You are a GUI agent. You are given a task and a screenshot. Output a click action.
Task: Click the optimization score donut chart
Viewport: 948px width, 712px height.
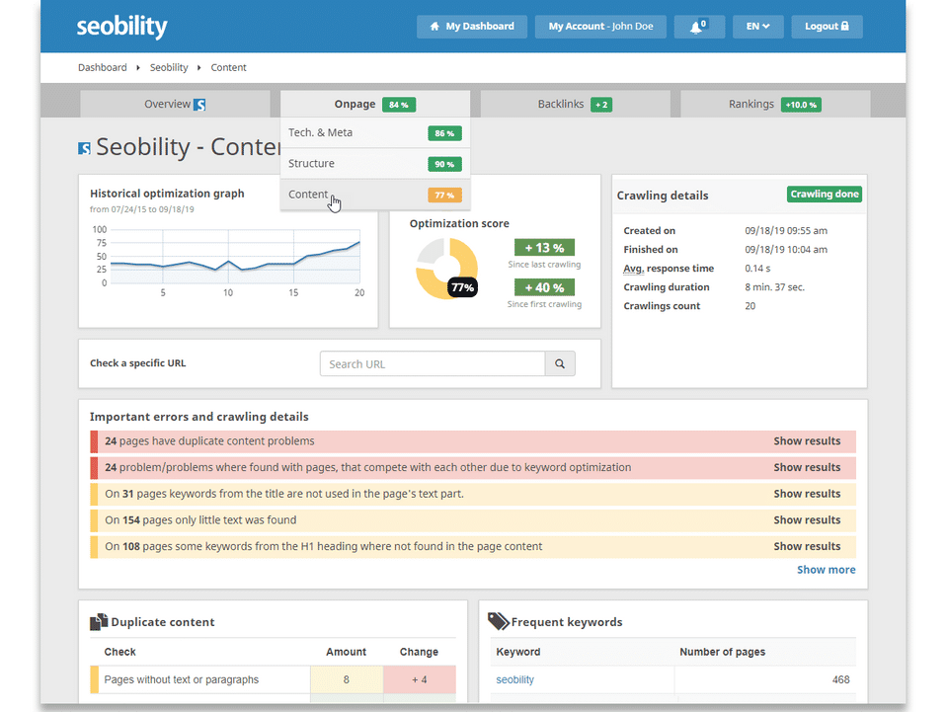point(446,269)
